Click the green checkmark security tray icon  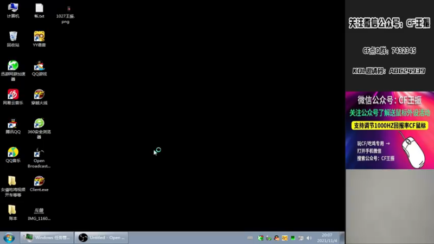pos(269,238)
